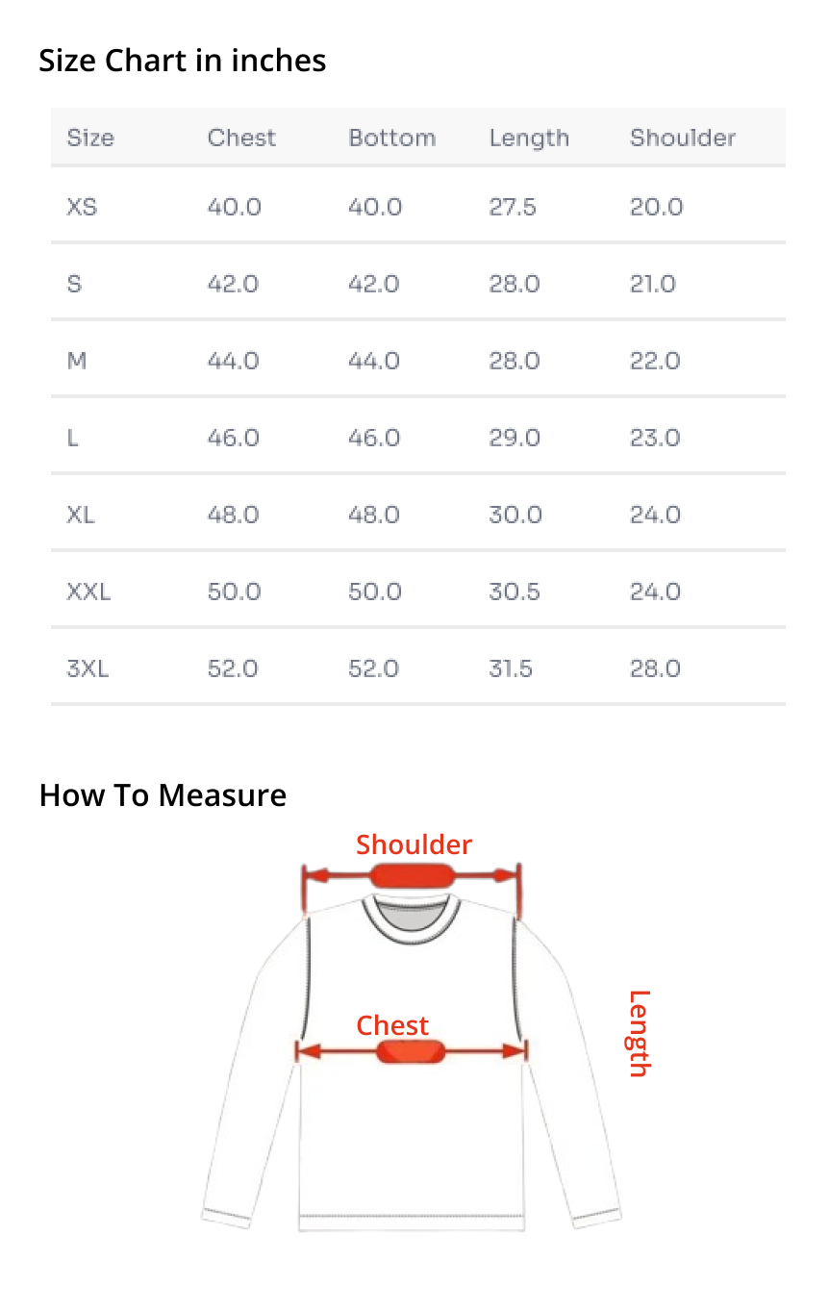Click the 46.0 chest value for L

pyautogui.click(x=234, y=438)
